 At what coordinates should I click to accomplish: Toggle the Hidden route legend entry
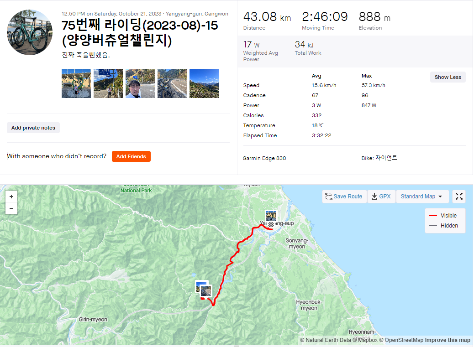click(x=443, y=225)
